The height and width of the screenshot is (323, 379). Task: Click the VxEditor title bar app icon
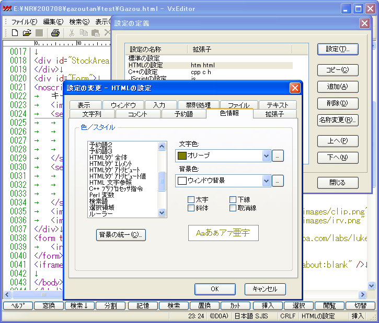tap(7, 9)
